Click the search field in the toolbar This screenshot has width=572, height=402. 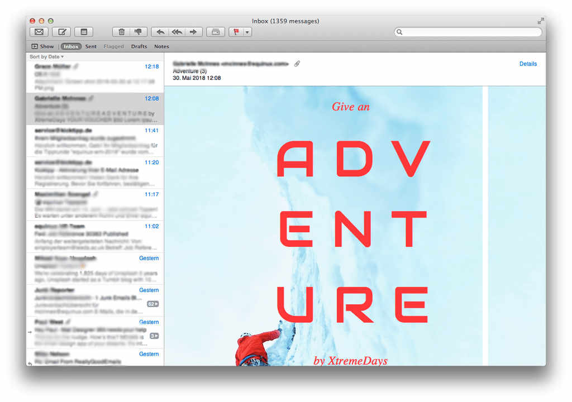(468, 32)
